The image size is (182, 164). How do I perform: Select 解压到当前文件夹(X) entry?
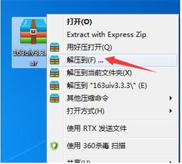click(x=112, y=73)
